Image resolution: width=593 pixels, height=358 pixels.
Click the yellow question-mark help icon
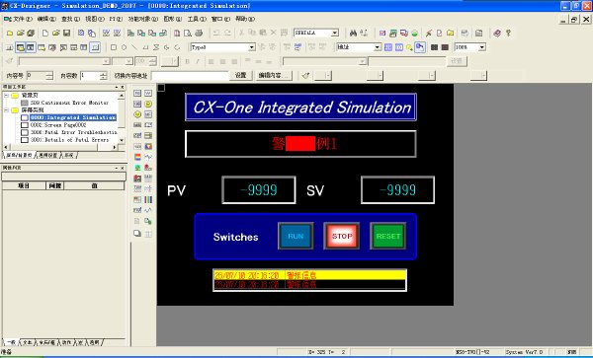508,34
